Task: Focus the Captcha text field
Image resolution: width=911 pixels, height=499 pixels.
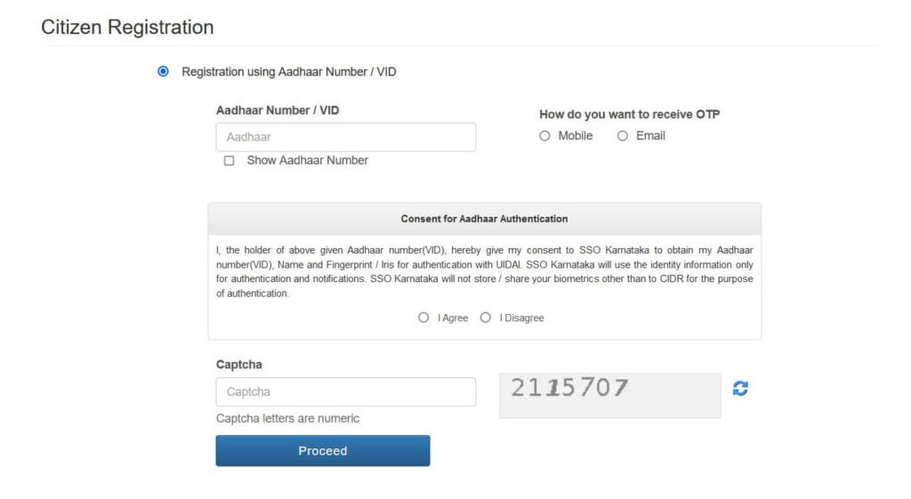Action: [x=345, y=392]
